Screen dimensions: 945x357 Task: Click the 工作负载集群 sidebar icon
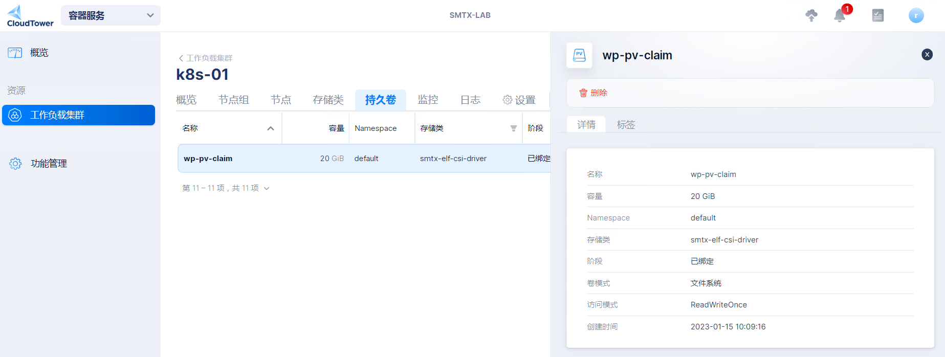pos(15,115)
